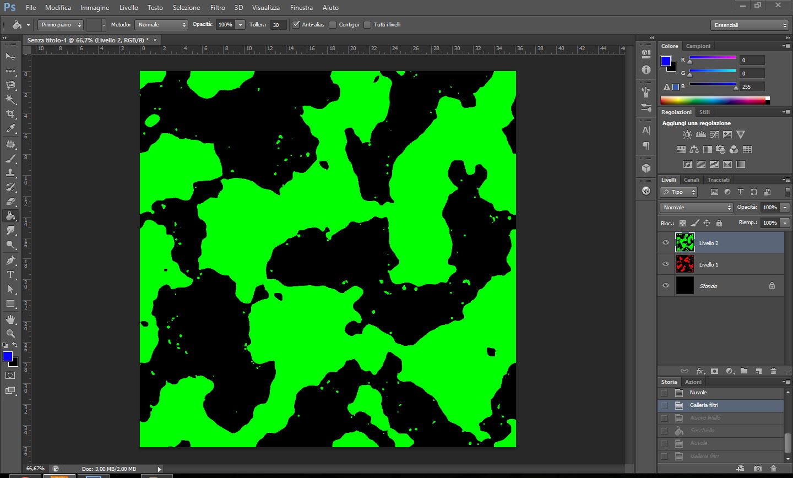793x478 pixels.
Task: Expand the Primo piano fill source dropdown
Action: click(61, 25)
